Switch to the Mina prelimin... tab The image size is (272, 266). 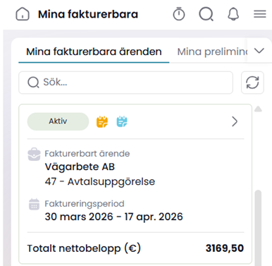212,52
